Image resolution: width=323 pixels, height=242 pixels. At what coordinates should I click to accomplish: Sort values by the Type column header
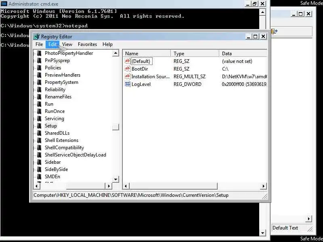(195, 54)
